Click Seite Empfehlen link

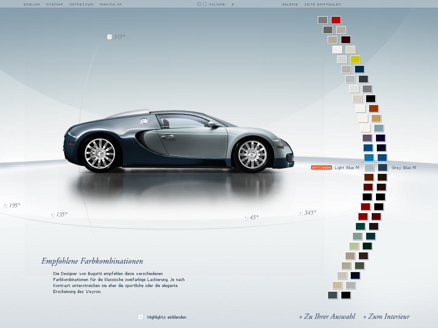pos(323,4)
